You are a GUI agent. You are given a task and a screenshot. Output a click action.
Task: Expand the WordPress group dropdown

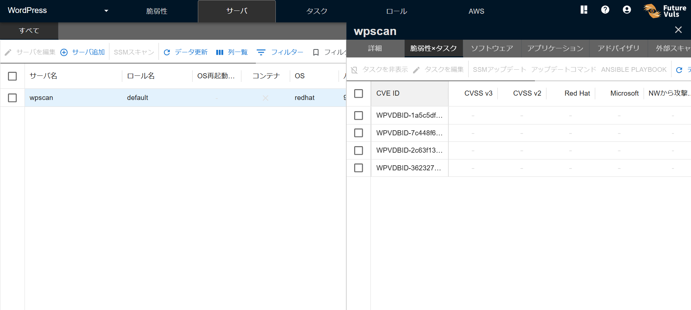point(106,11)
